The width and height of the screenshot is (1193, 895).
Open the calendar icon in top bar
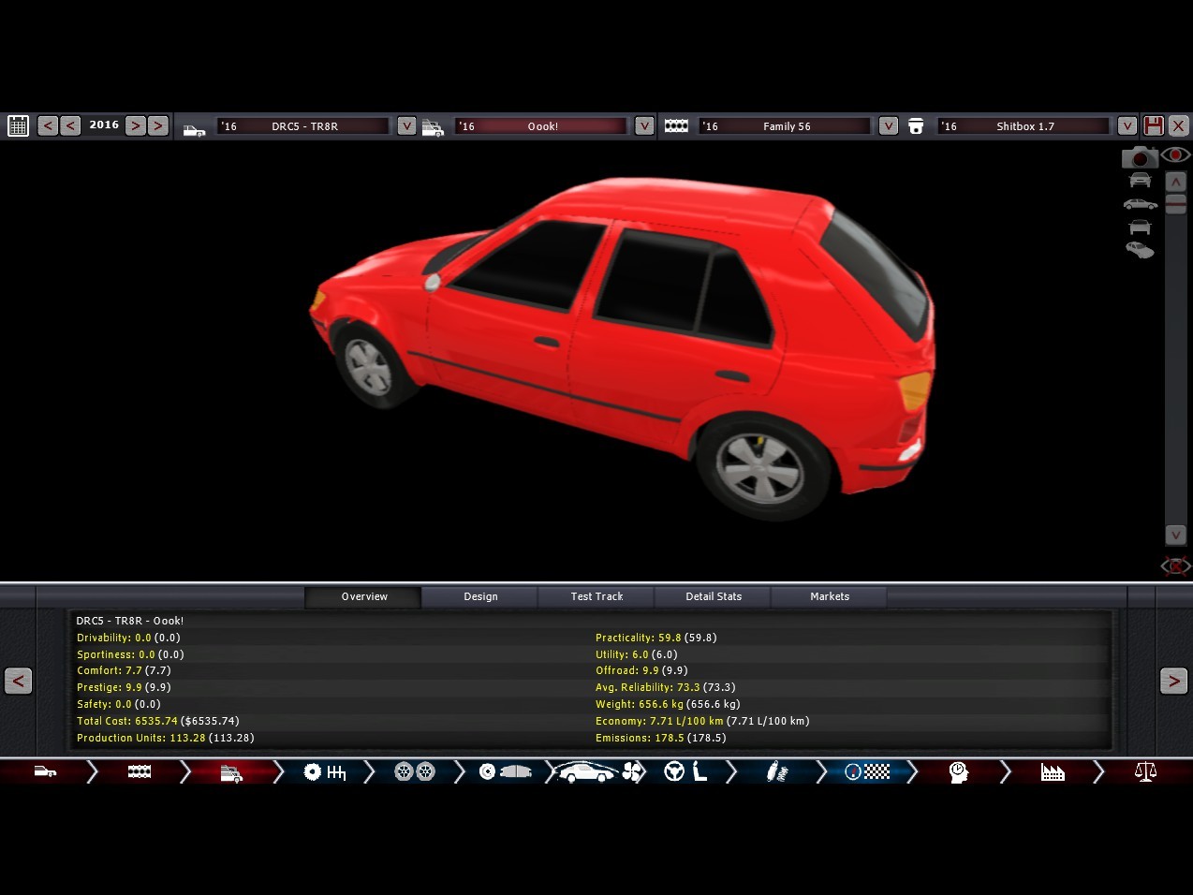(x=18, y=125)
